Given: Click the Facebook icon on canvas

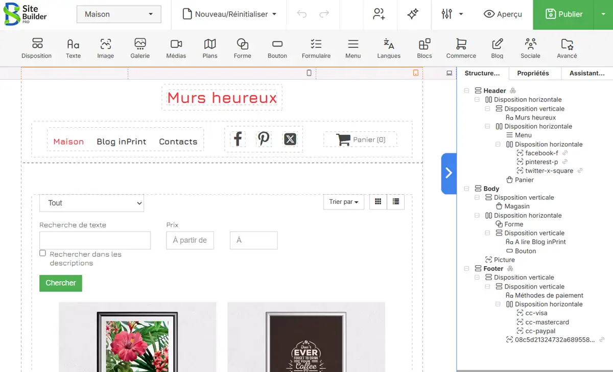Looking at the screenshot, I should tap(238, 138).
